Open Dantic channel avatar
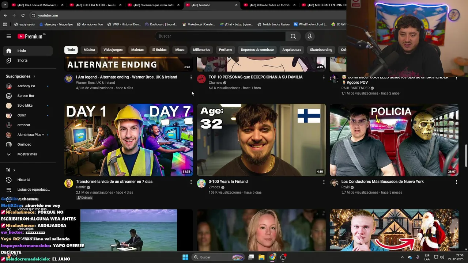Viewport: 468px width, 263px height. [69, 183]
